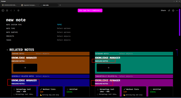Viewport: 181px width, 98px height.
Task: Open Untitled card in purple section
Action: [x=161, y=91]
